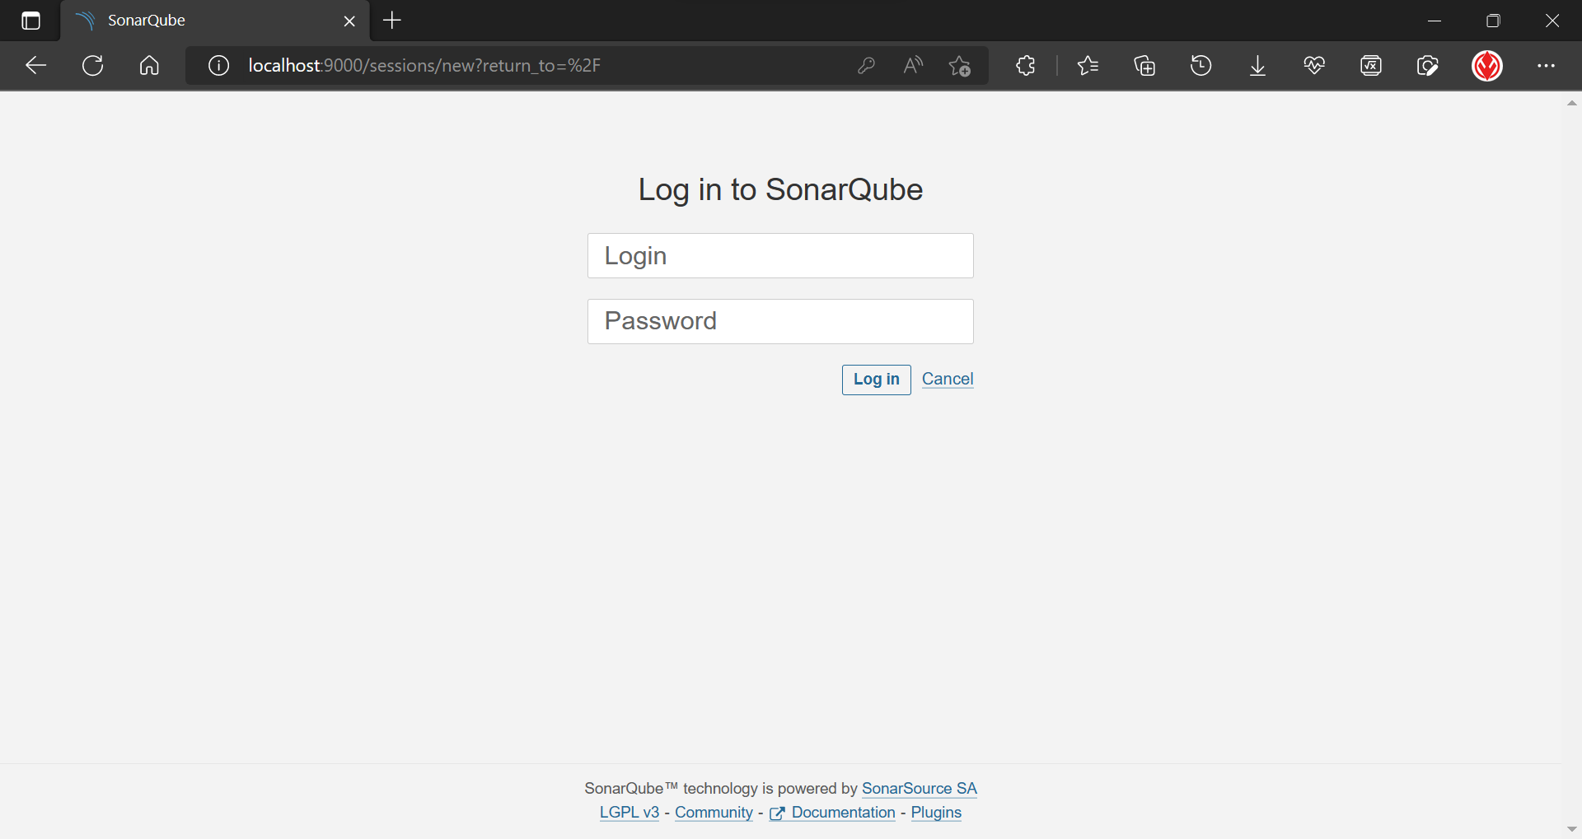This screenshot has width=1582, height=839.
Task: Open the Settings and more menu
Action: pos(1546,66)
